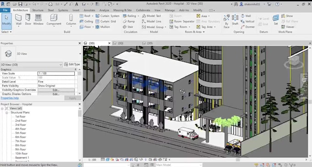The width and height of the screenshot is (312, 167).
Task: Open the Default 3D View house icon
Action: (84, 4)
